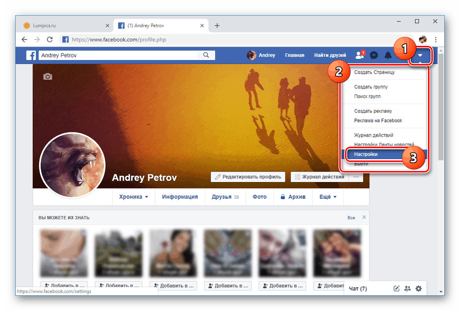
Task: Reload the current page
Action: click(50, 39)
